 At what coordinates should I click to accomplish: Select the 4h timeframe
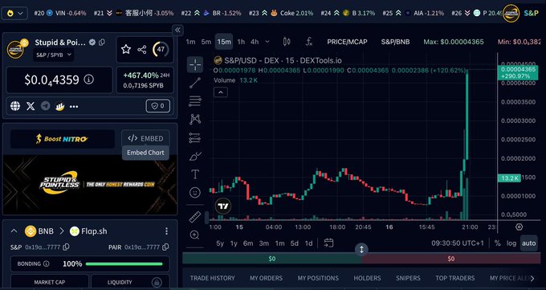pyautogui.click(x=255, y=42)
